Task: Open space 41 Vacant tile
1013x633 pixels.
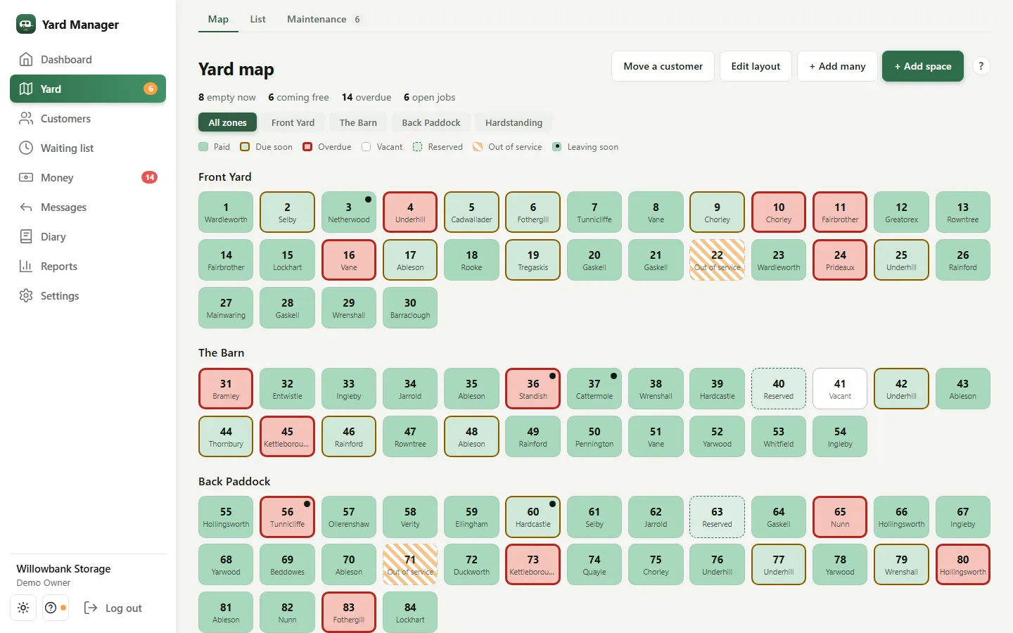Action: [x=840, y=388]
